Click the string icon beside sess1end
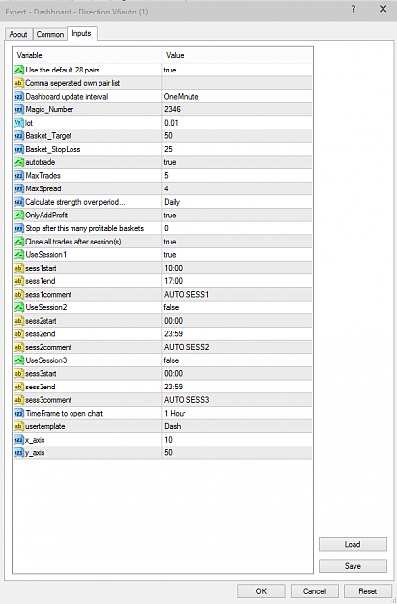Viewport: 397px width, 604px height. coord(19,281)
